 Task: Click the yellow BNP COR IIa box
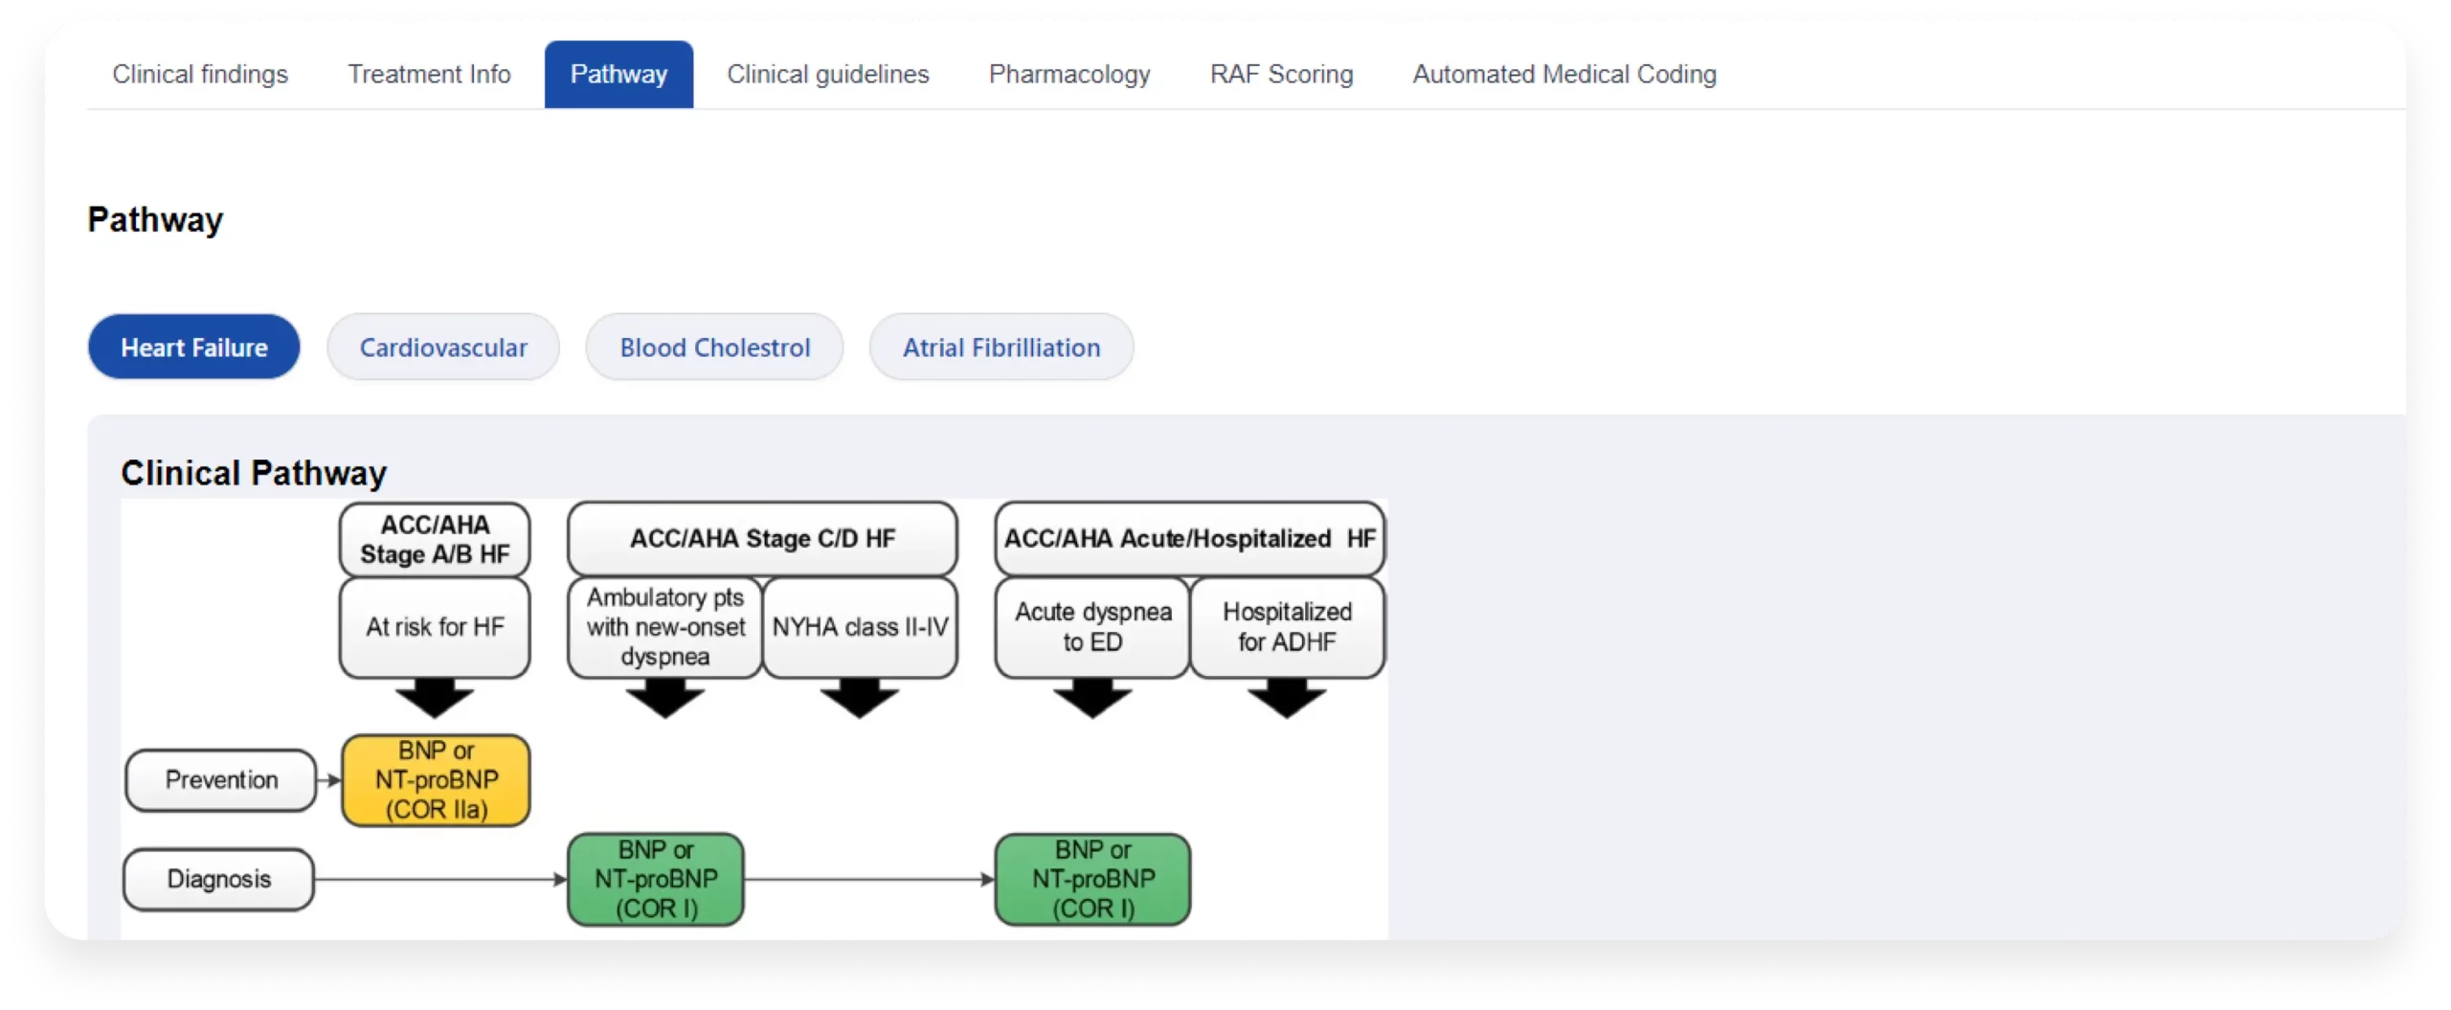coord(436,780)
